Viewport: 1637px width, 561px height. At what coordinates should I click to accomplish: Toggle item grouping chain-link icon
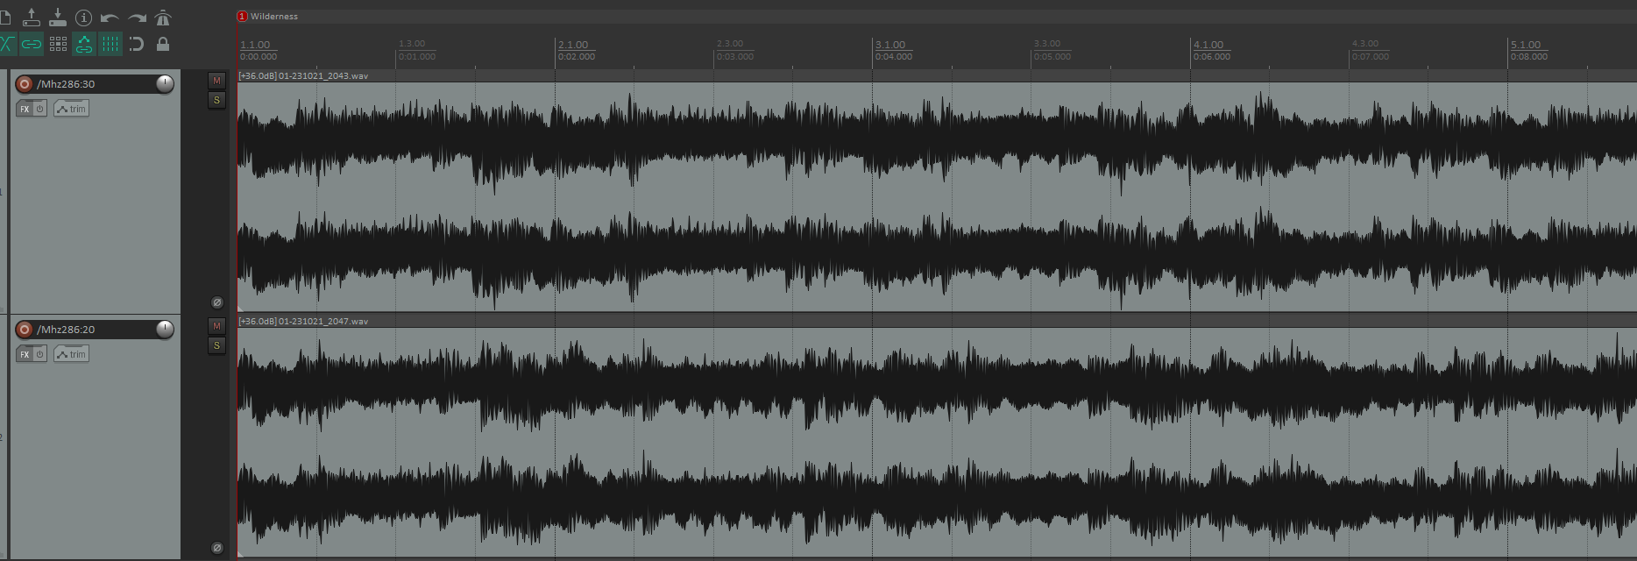pyautogui.click(x=32, y=44)
